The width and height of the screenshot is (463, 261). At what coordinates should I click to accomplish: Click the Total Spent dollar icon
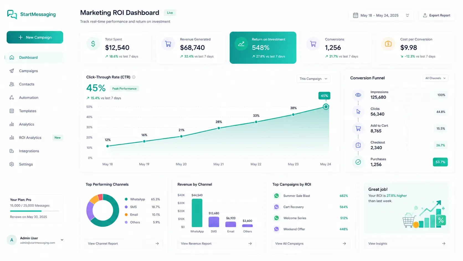pos(93,44)
